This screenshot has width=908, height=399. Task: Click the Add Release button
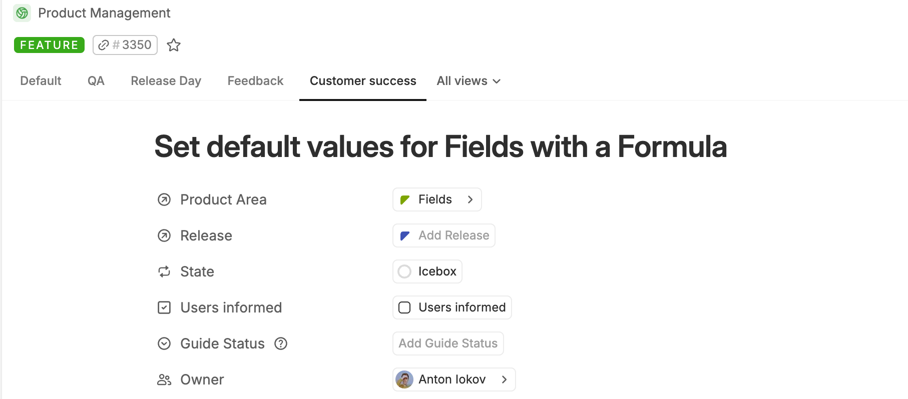444,235
